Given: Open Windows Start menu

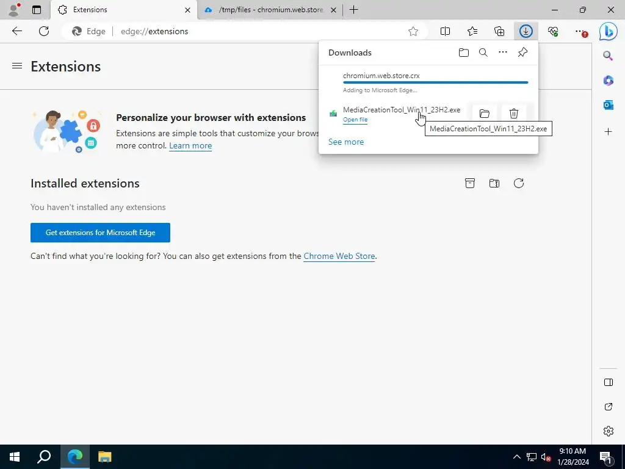Looking at the screenshot, I should (x=15, y=457).
